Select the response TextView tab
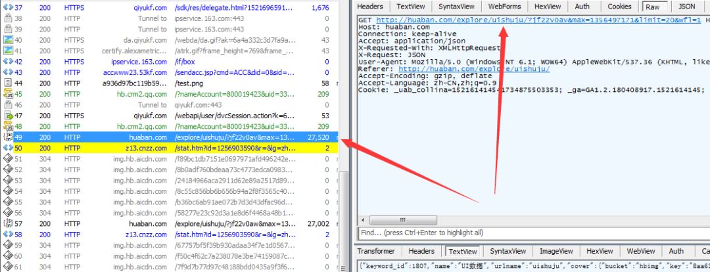Viewport: 710px width, 272px height. [463, 251]
